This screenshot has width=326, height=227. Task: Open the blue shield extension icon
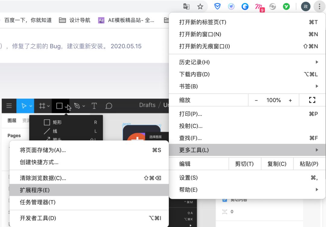pyautogui.click(x=217, y=6)
